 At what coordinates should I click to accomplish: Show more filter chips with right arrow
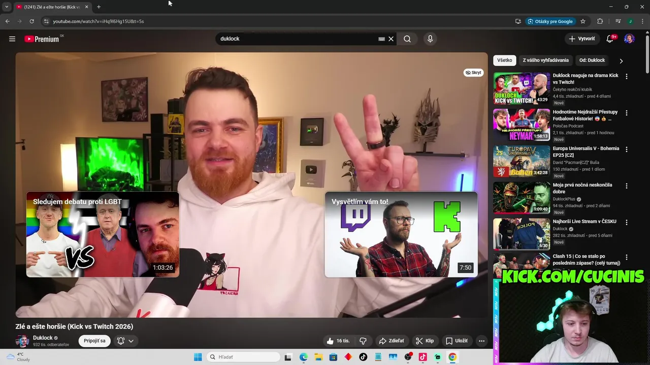[x=621, y=61]
